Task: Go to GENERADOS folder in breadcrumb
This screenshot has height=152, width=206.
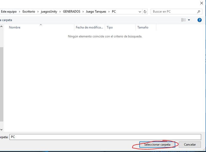Action: pyautogui.click(x=72, y=12)
